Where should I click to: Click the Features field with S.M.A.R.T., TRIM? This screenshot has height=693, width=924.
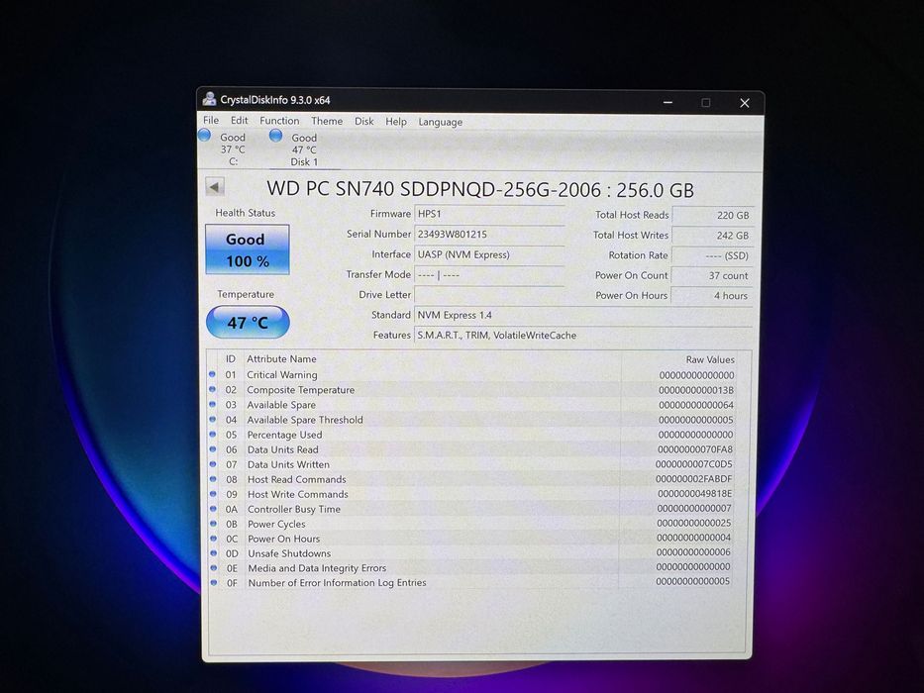(583, 335)
